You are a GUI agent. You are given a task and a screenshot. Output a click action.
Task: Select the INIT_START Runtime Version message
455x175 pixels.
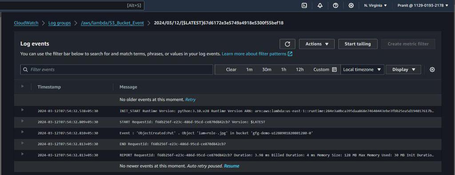(277, 111)
